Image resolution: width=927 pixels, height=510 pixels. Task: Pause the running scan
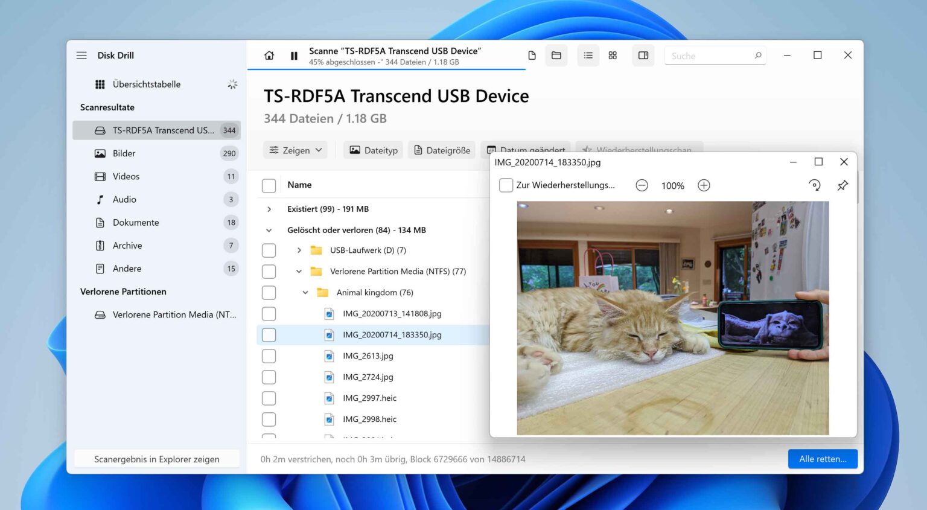[x=294, y=56]
